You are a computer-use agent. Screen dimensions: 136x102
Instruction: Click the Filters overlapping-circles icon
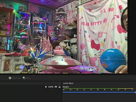[24, 78]
